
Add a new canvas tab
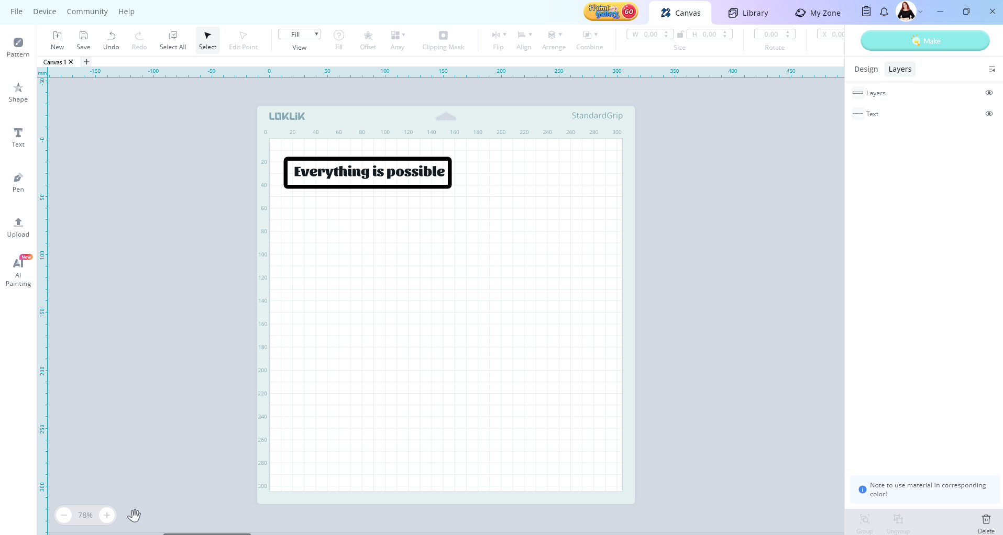[x=86, y=62]
